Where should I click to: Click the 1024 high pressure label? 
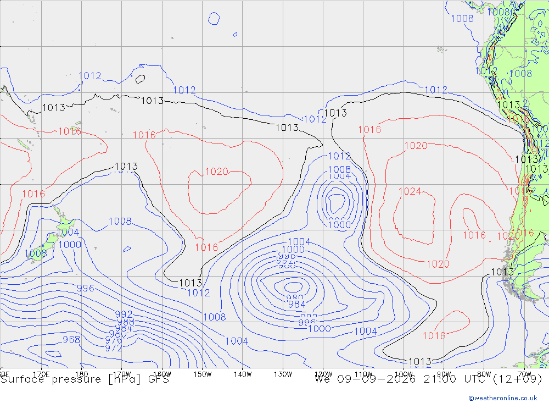tap(410, 191)
